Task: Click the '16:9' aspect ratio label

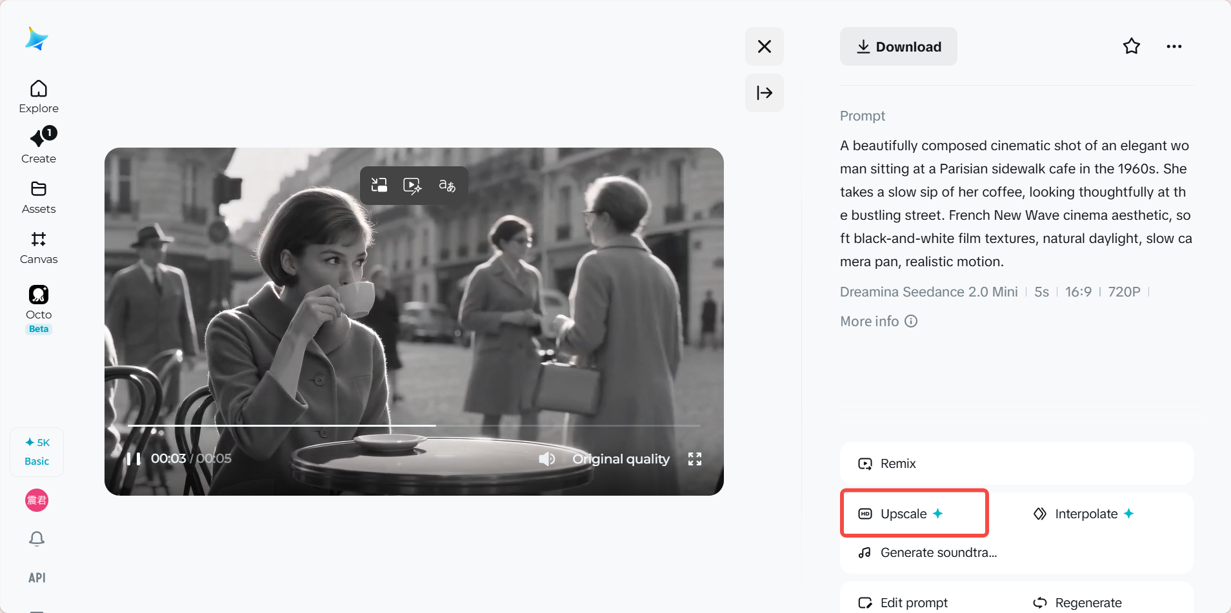Action: [x=1078, y=292]
